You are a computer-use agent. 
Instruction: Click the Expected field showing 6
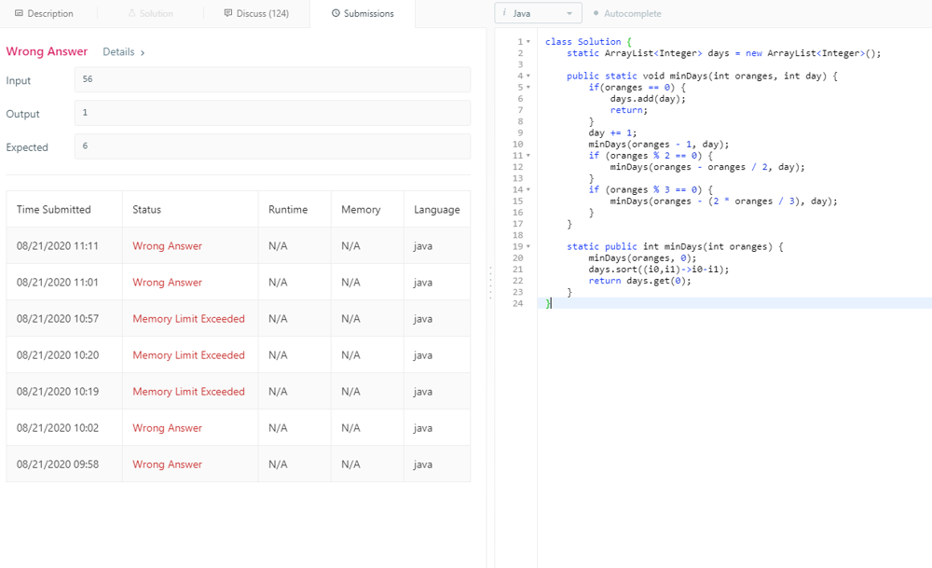point(272,145)
